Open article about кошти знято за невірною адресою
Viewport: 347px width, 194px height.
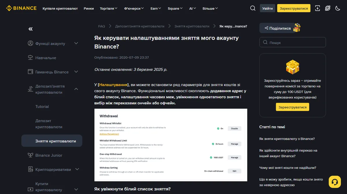pos(291,182)
